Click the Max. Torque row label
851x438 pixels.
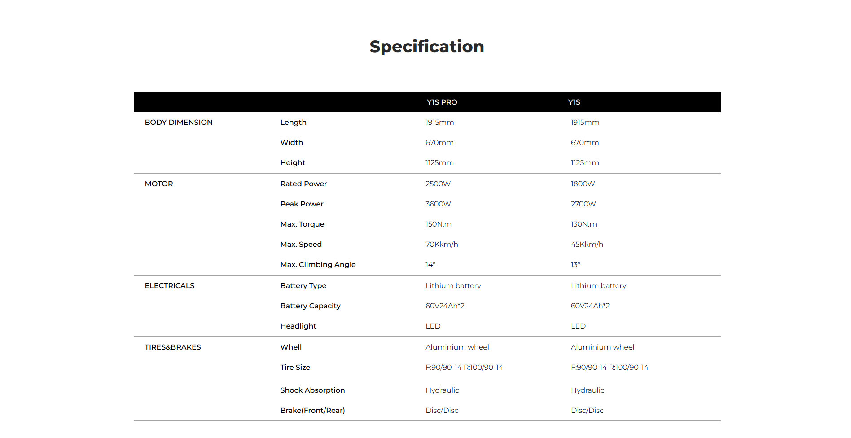click(x=302, y=224)
